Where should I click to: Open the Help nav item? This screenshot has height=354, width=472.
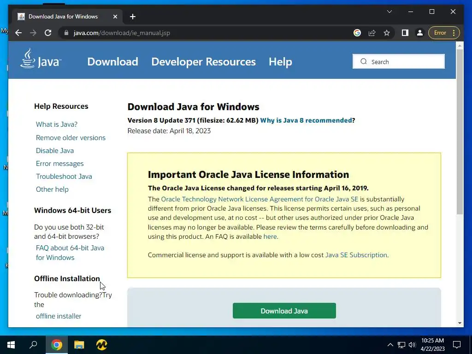280,62
